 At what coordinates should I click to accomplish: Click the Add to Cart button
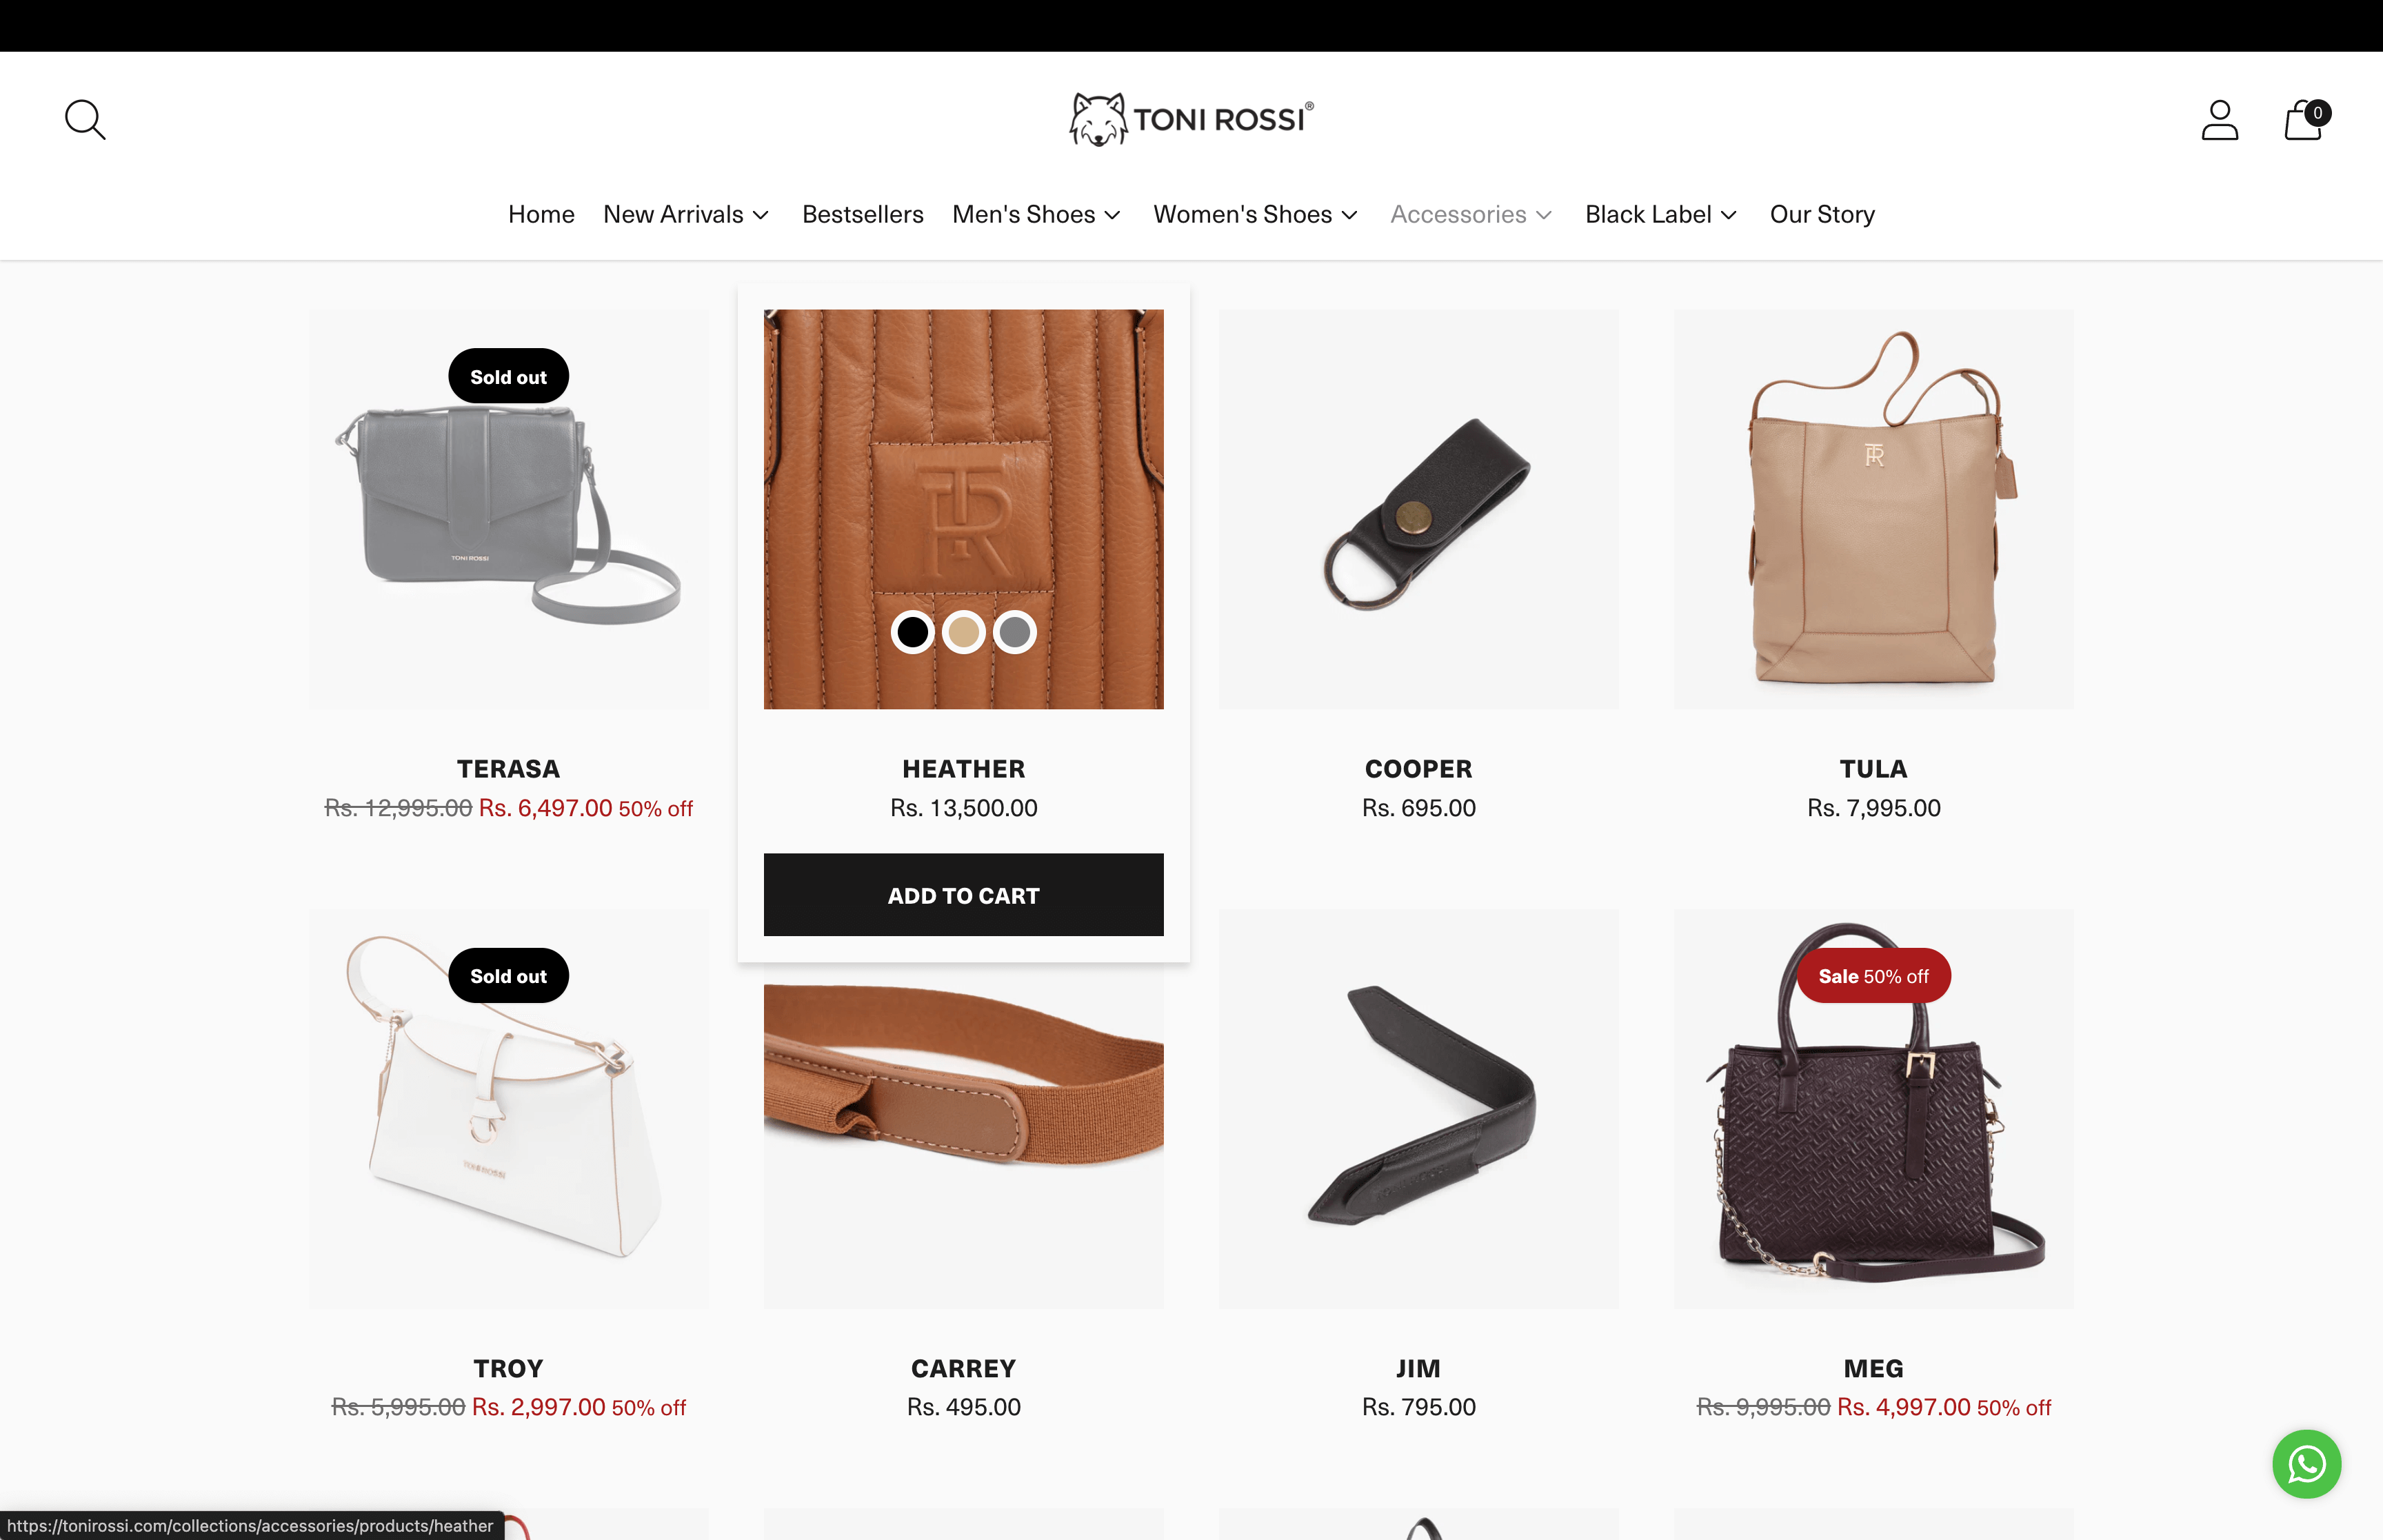coord(963,895)
